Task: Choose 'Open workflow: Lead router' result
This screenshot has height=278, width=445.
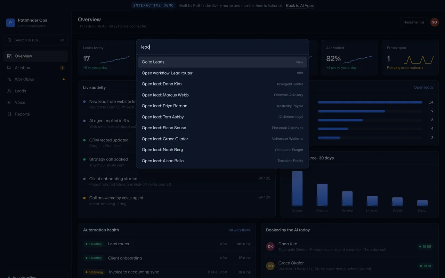Action: tap(222, 73)
